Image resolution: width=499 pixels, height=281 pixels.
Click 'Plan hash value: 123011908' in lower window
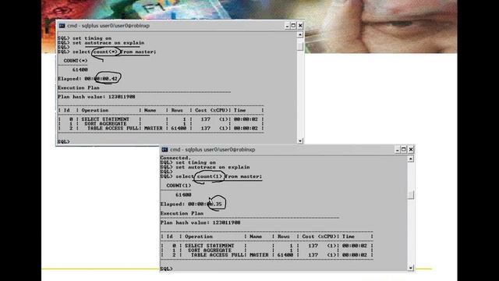pos(200,222)
